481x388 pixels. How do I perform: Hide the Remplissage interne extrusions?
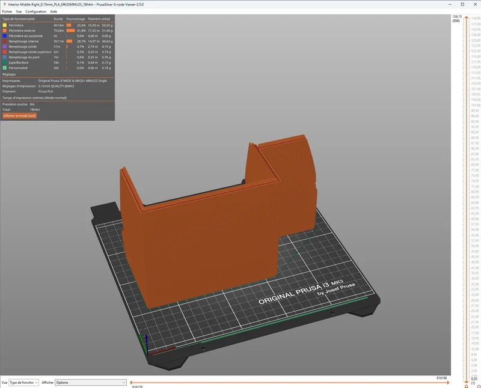click(x=58, y=41)
